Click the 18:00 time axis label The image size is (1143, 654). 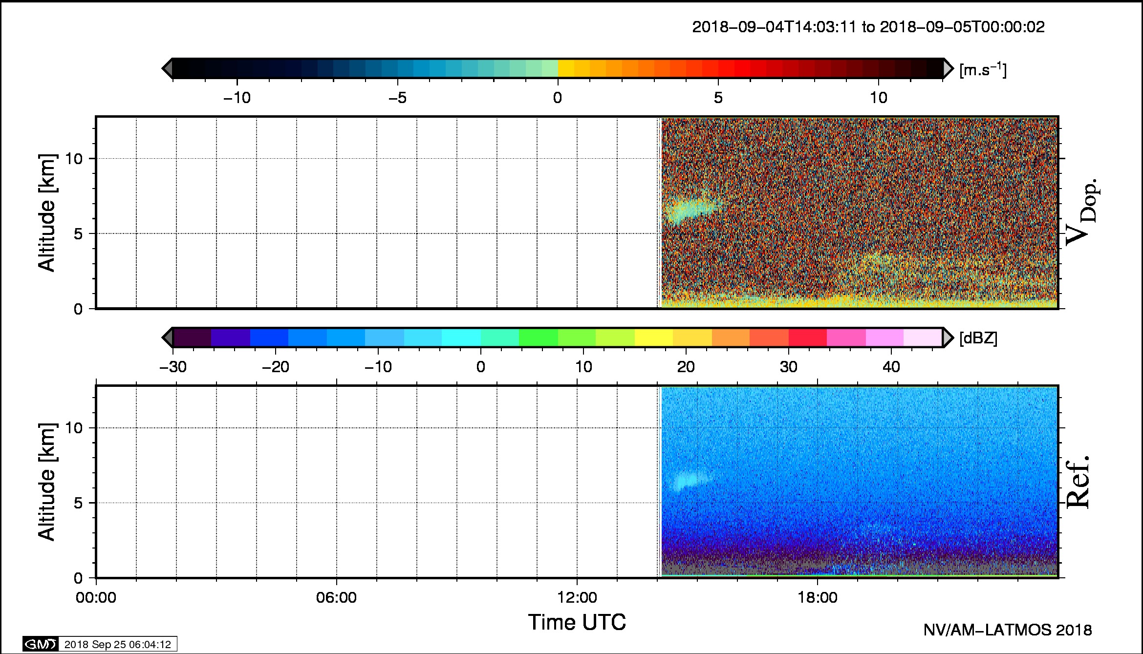tap(818, 597)
